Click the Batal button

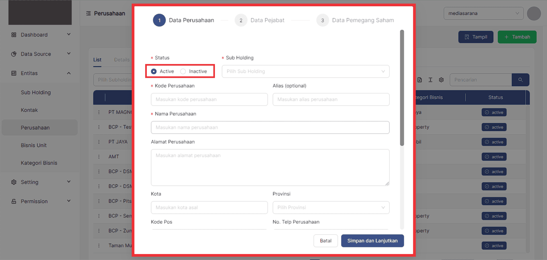[x=325, y=241]
